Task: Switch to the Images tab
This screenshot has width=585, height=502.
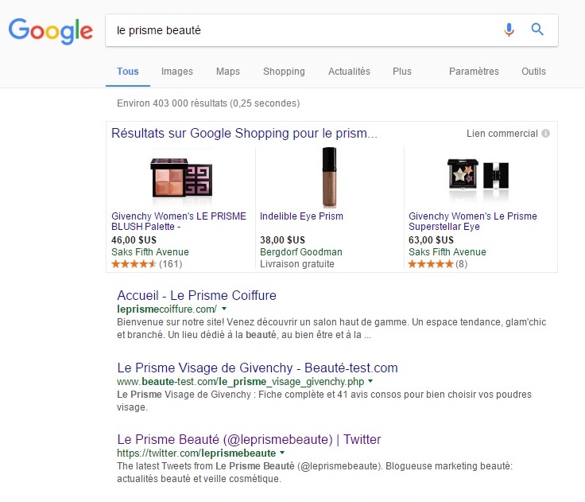Action: click(176, 72)
